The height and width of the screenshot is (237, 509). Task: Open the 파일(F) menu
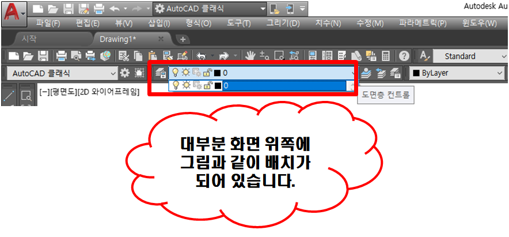[x=49, y=24]
